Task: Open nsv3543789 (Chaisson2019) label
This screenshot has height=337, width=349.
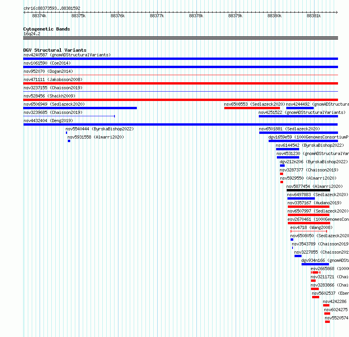Action: 320,244
